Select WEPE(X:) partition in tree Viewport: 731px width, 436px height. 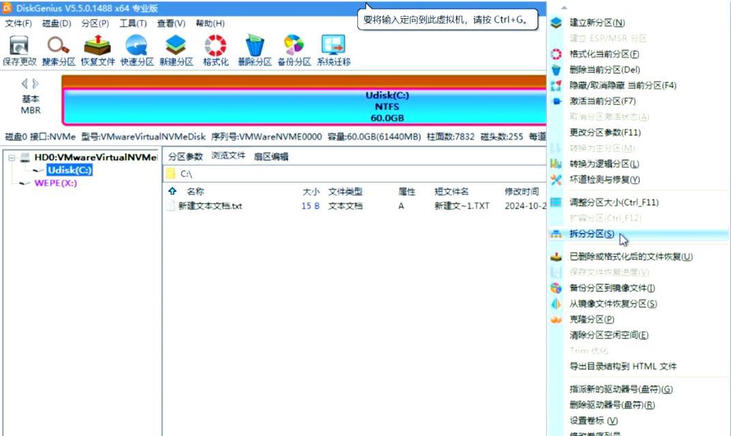click(55, 183)
